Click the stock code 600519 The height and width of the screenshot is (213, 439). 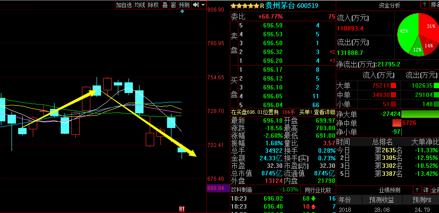[307, 6]
